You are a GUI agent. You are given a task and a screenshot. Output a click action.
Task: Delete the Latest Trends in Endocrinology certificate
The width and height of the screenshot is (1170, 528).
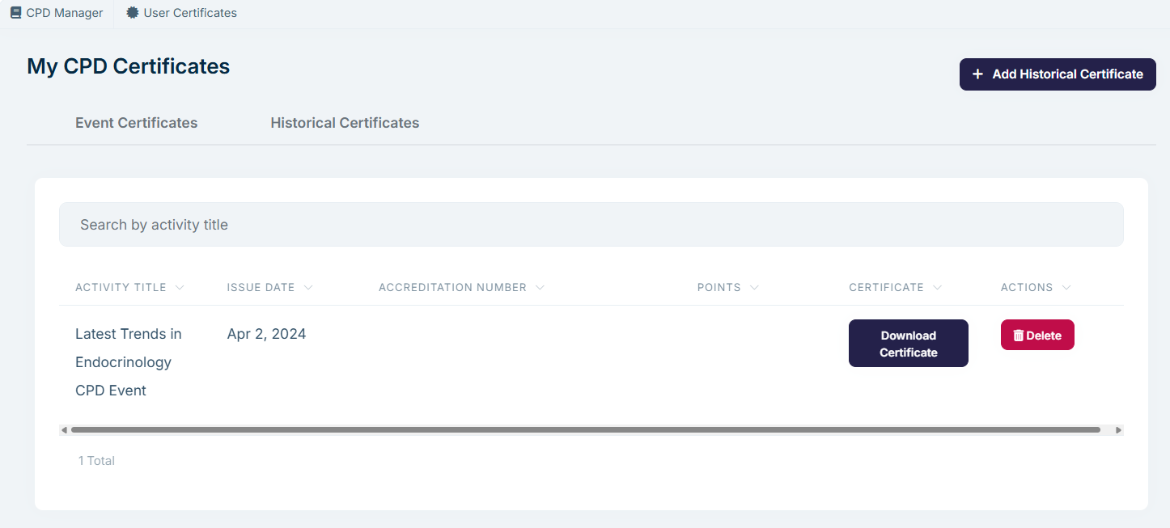[x=1037, y=335]
